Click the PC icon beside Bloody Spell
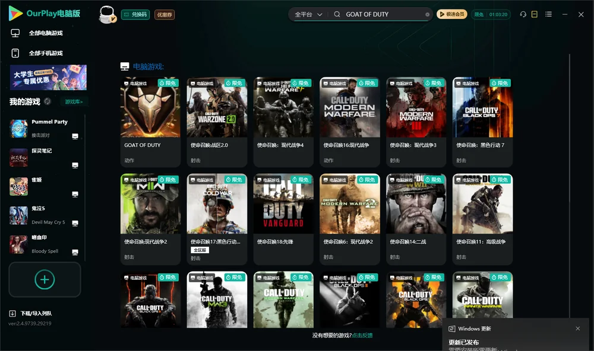 coord(75,253)
